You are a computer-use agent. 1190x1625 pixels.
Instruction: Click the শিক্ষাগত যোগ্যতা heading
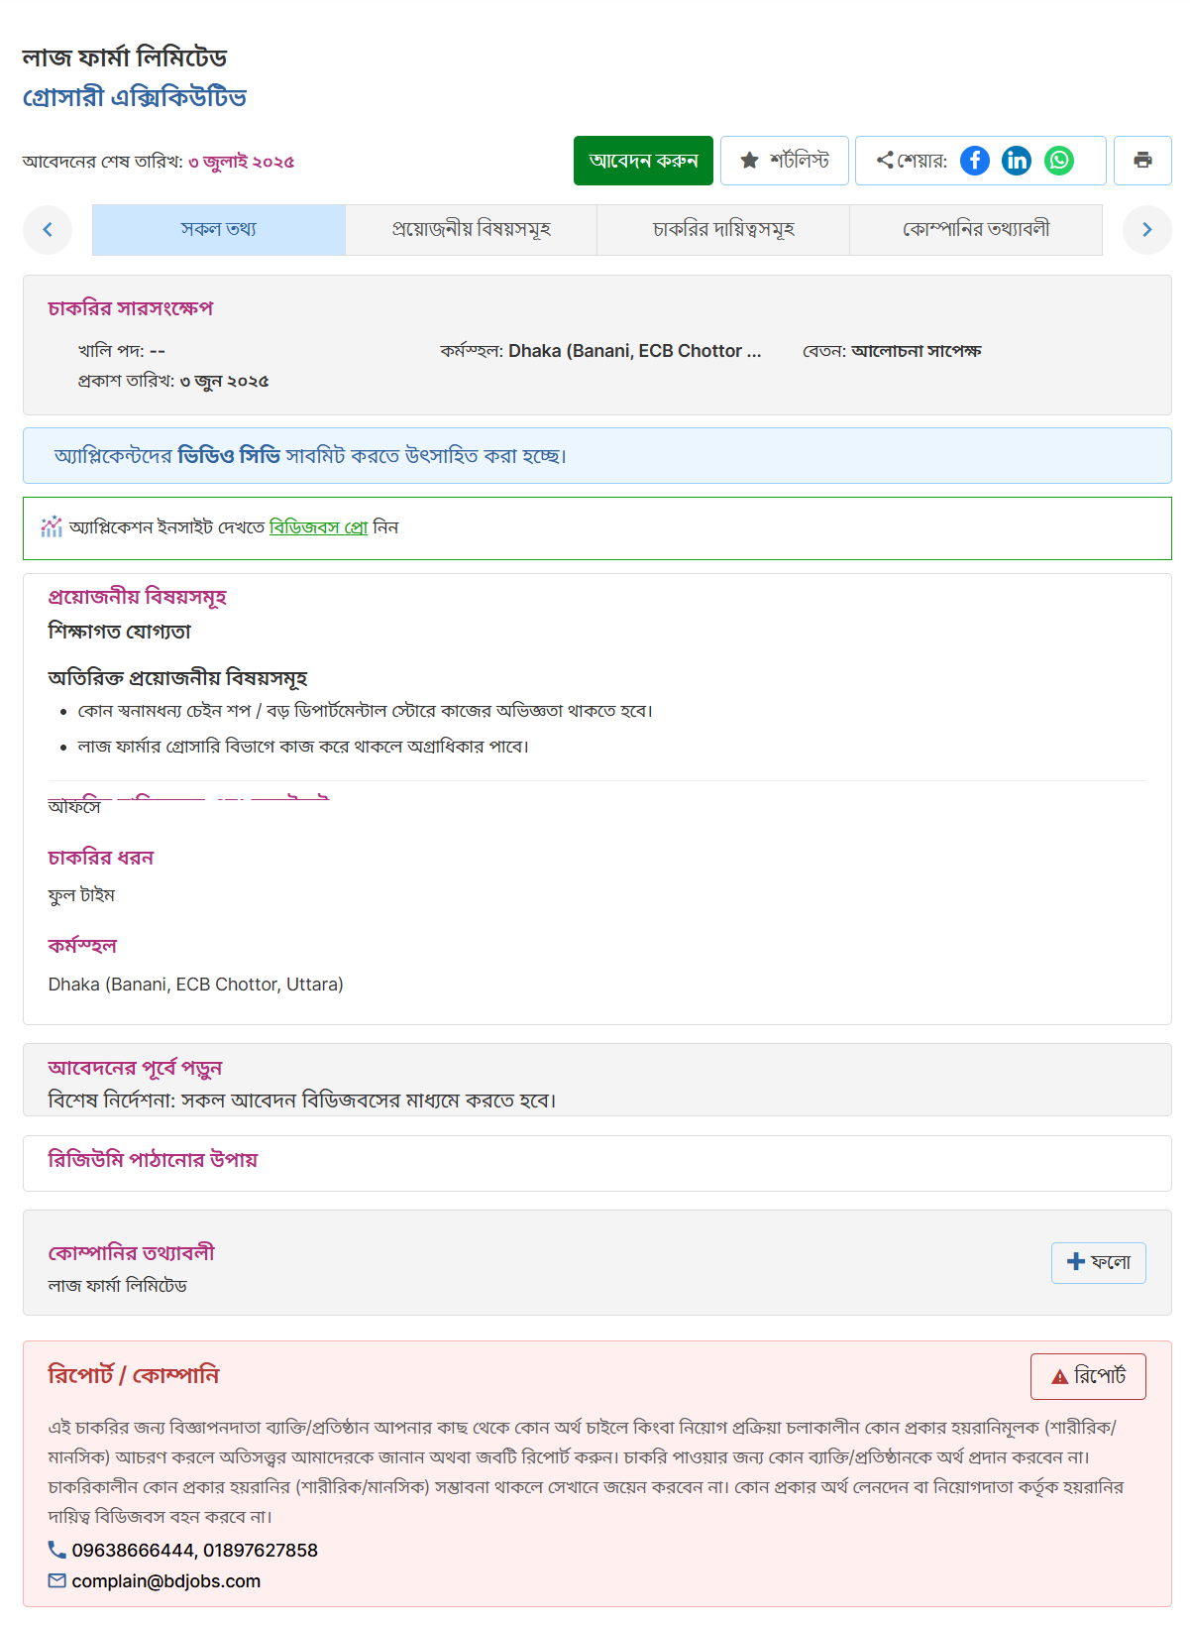[x=120, y=632]
